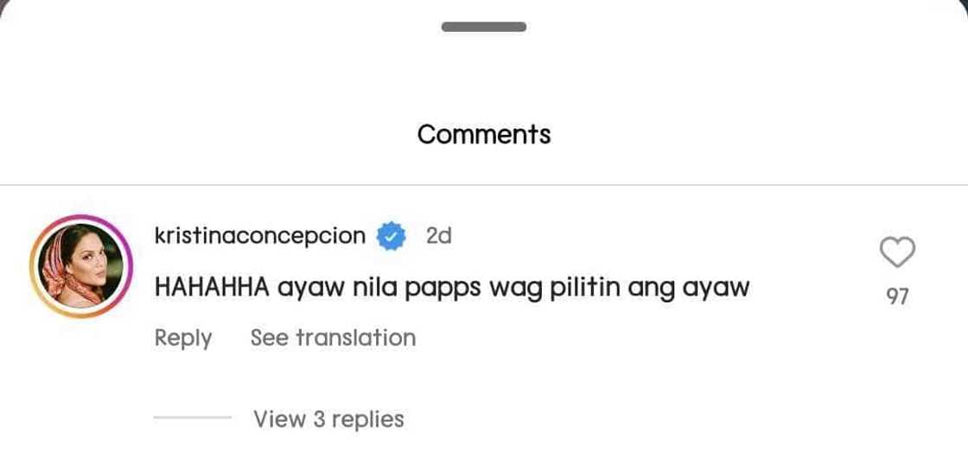
Task: Click See translation under the comment
Action: point(333,338)
